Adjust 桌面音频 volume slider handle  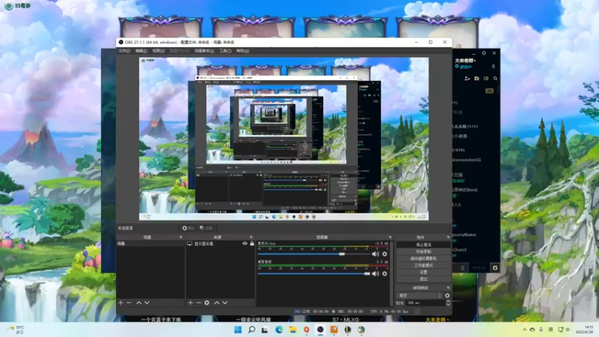pyautogui.click(x=367, y=273)
